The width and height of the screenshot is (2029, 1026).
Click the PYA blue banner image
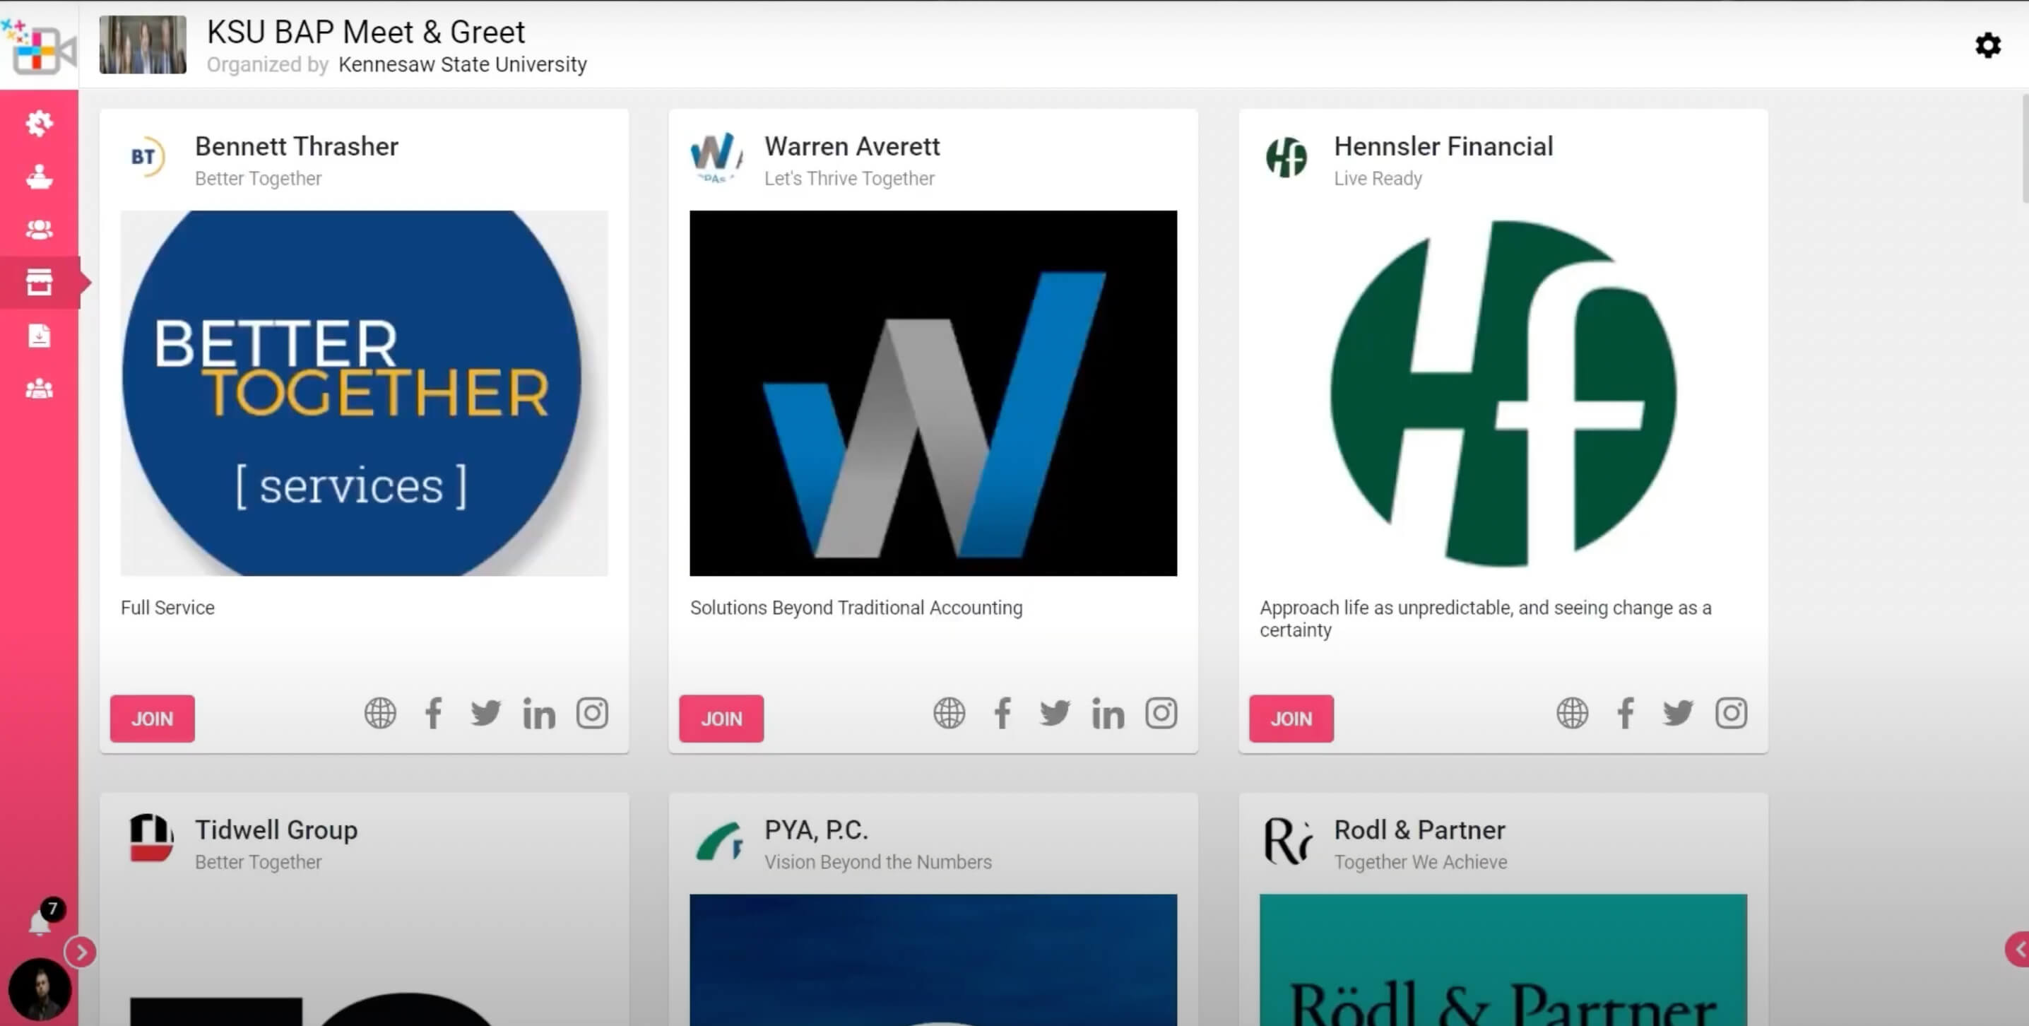click(x=933, y=960)
